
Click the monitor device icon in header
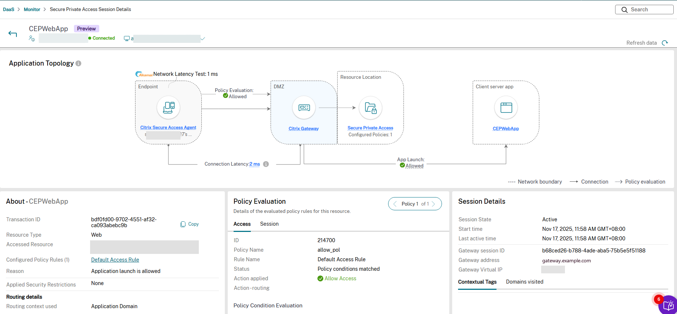(x=127, y=38)
